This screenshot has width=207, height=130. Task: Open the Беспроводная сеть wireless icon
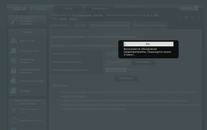[x=13, y=110]
